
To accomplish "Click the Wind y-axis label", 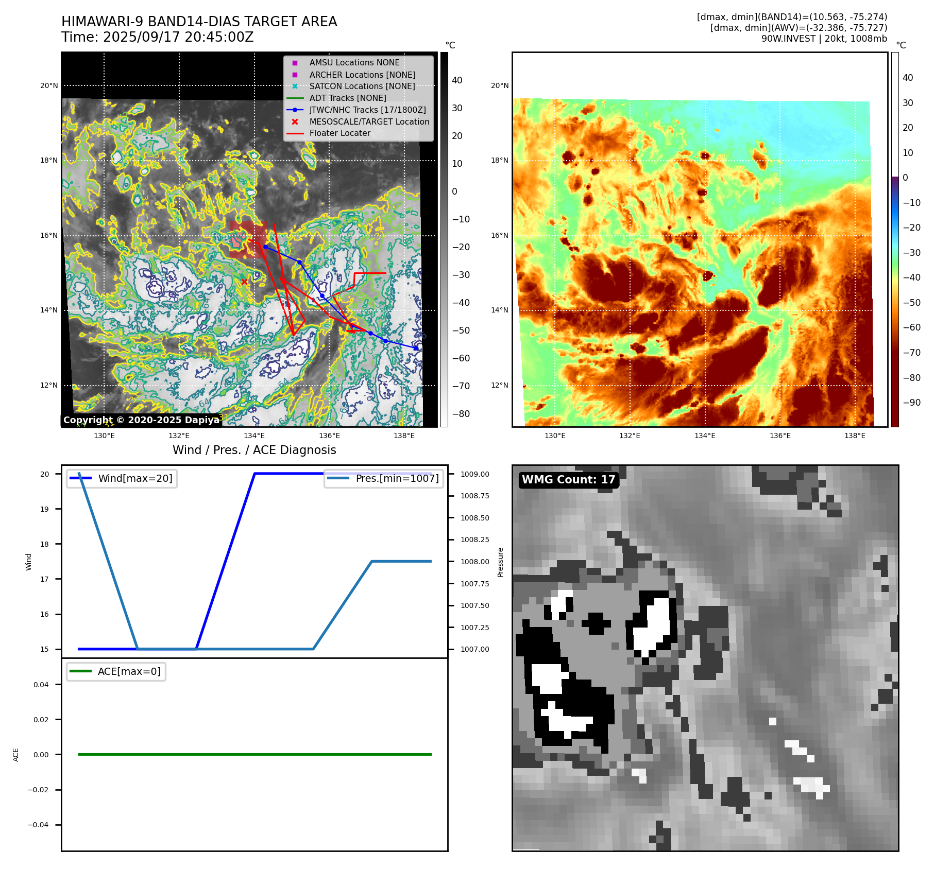I will click(x=28, y=562).
